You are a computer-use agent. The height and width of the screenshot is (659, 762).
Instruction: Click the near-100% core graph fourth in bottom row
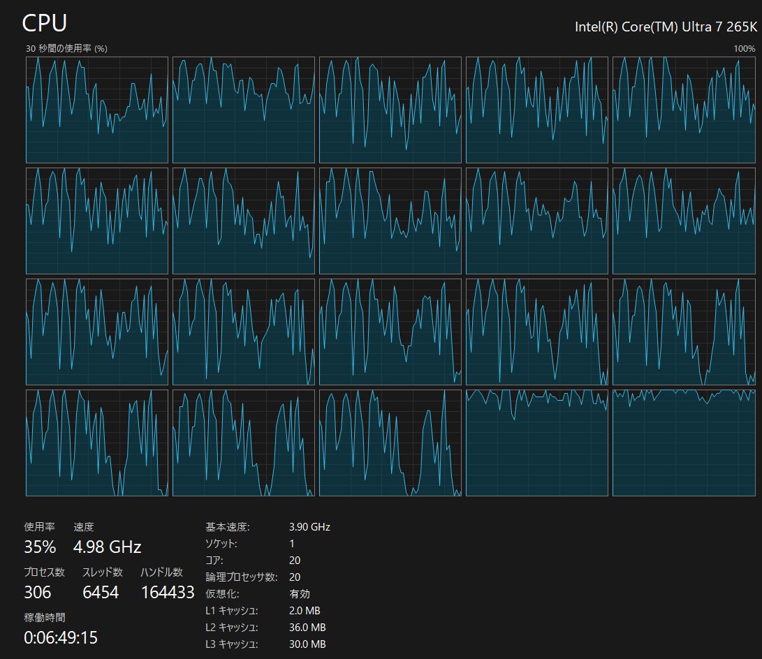coord(537,443)
